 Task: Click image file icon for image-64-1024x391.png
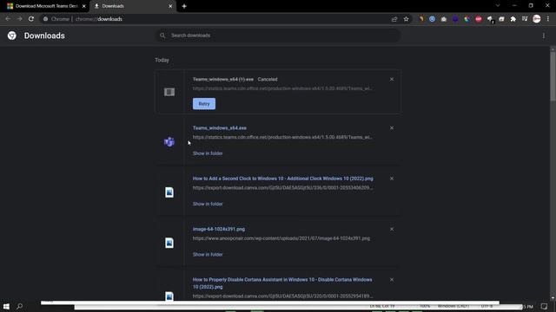click(169, 243)
